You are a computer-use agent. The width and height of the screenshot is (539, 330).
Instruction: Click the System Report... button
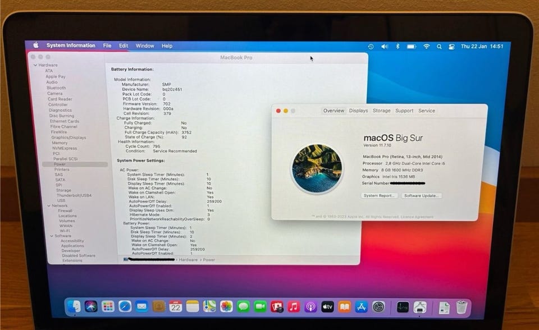(379, 196)
